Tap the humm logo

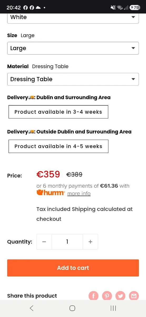(x=51, y=193)
